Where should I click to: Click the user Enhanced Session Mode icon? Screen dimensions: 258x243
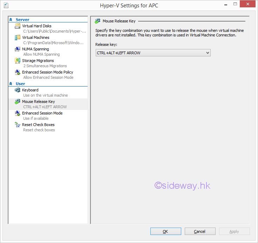coord(18,113)
